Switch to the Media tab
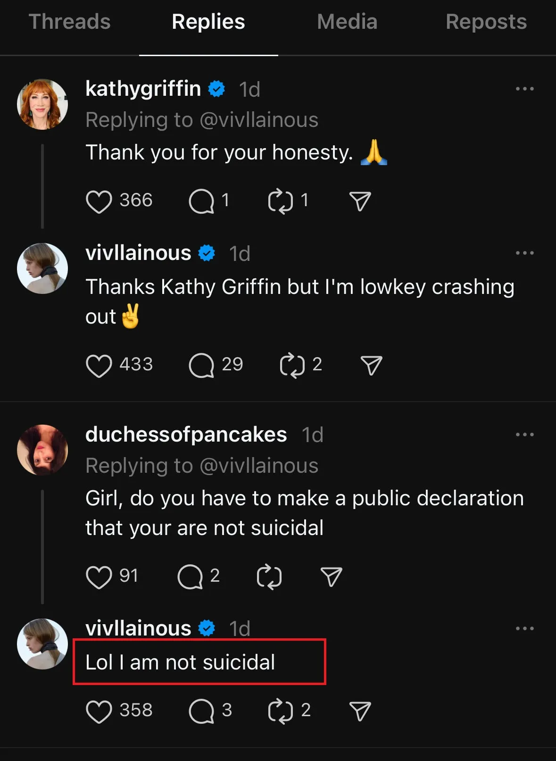Screen dimensions: 556x761 [347, 22]
